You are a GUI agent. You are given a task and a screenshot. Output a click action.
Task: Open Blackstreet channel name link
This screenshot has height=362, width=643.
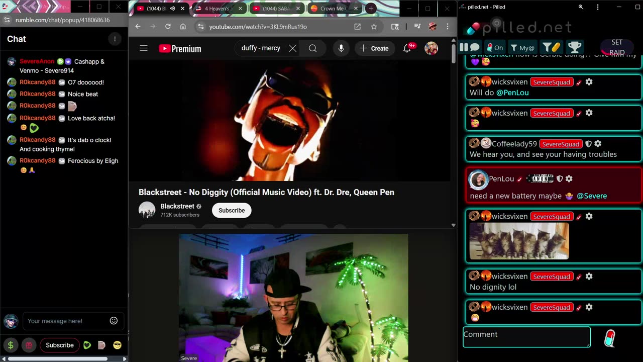coord(177,206)
